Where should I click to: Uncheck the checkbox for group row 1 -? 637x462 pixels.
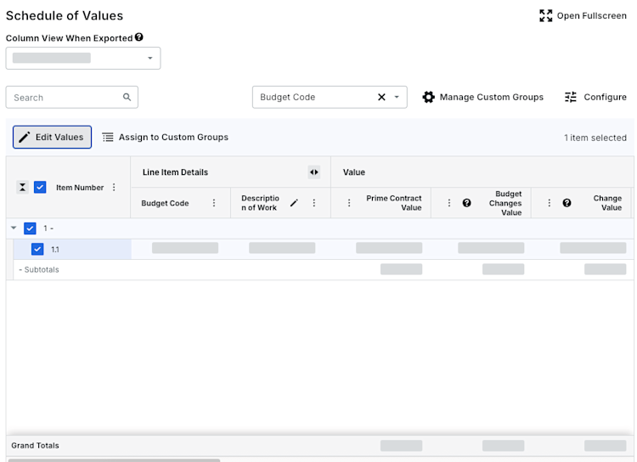pos(30,228)
